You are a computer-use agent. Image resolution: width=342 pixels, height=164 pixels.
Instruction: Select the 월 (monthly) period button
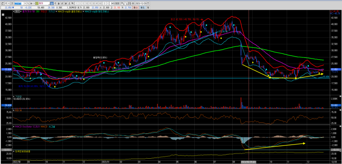tap(58, 4)
